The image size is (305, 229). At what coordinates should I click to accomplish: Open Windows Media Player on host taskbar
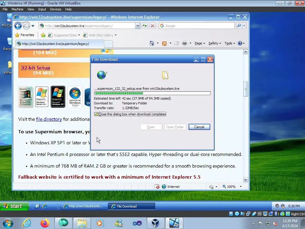tap(100, 223)
